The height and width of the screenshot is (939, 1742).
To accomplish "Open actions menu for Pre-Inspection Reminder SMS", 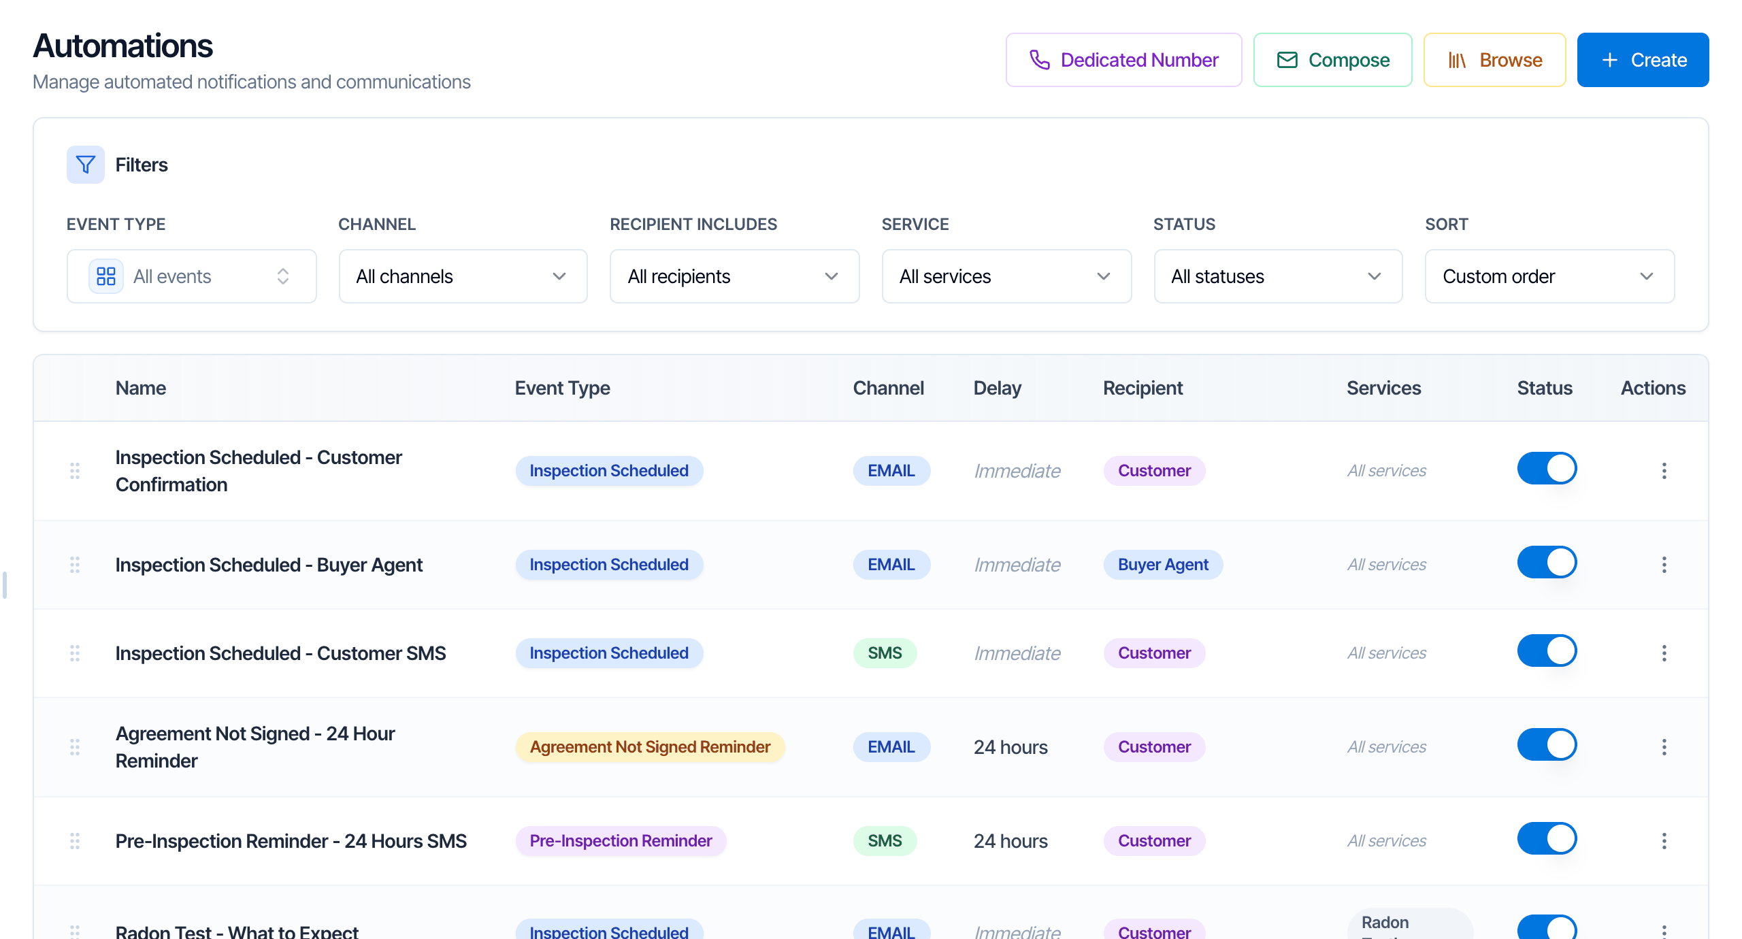I will (1664, 841).
